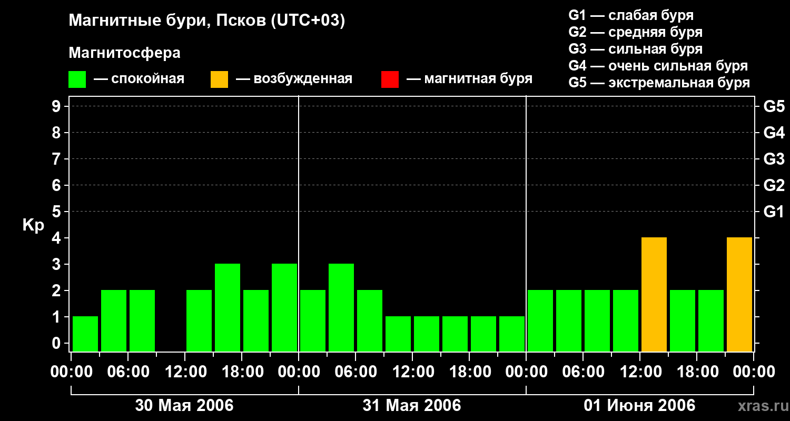Image resolution: width=790 pixels, height=421 pixels.
Task: Click the '18:00' time label under 01 Июня
Action: pyautogui.click(x=697, y=372)
